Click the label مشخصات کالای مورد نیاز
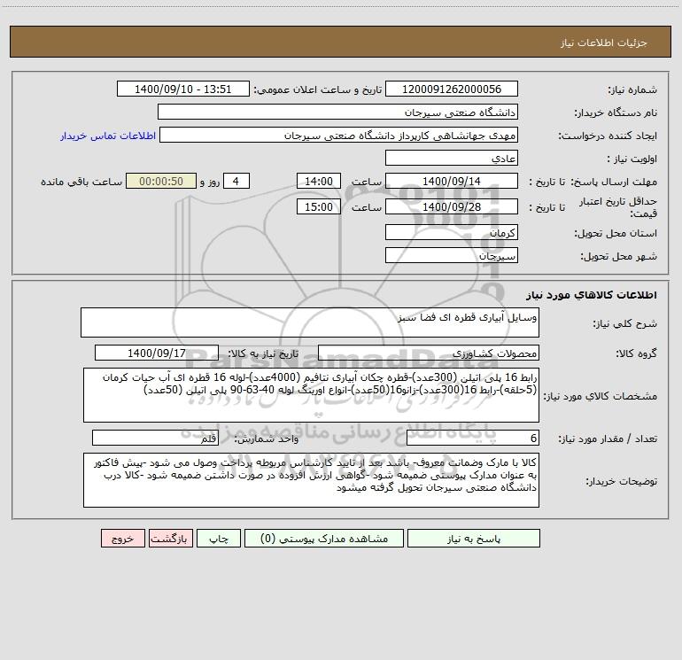The image size is (682, 660). click(601, 396)
